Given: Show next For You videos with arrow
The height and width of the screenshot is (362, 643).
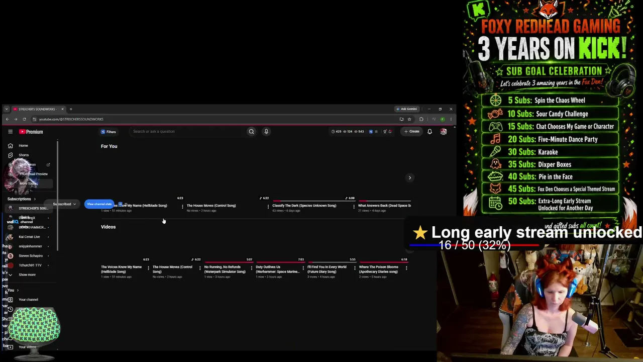Looking at the screenshot, I should click(410, 177).
